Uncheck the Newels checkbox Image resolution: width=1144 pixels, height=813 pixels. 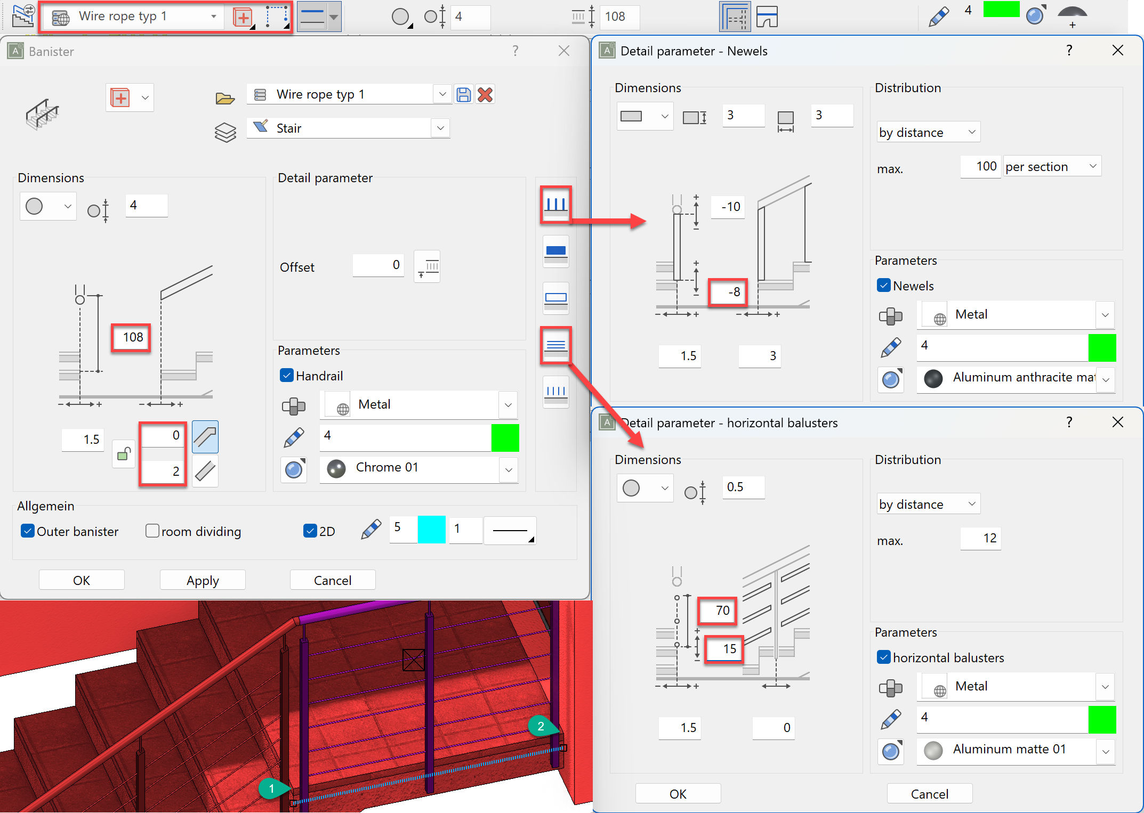(x=884, y=285)
